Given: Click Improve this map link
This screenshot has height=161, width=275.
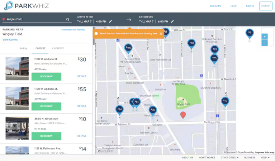Looking at the screenshot, I should coord(265,152).
